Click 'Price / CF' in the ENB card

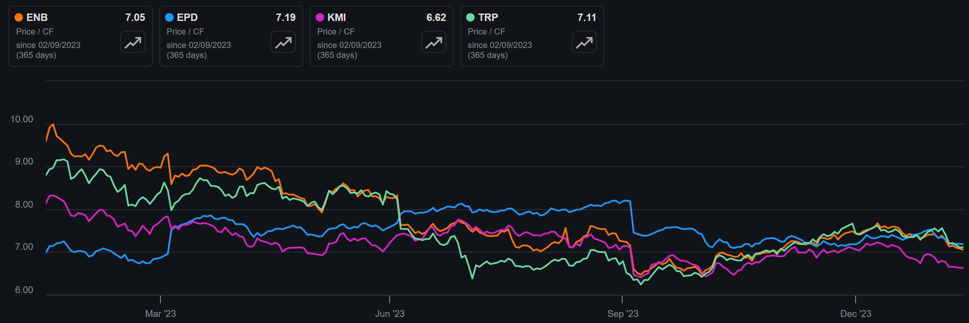pyautogui.click(x=35, y=32)
